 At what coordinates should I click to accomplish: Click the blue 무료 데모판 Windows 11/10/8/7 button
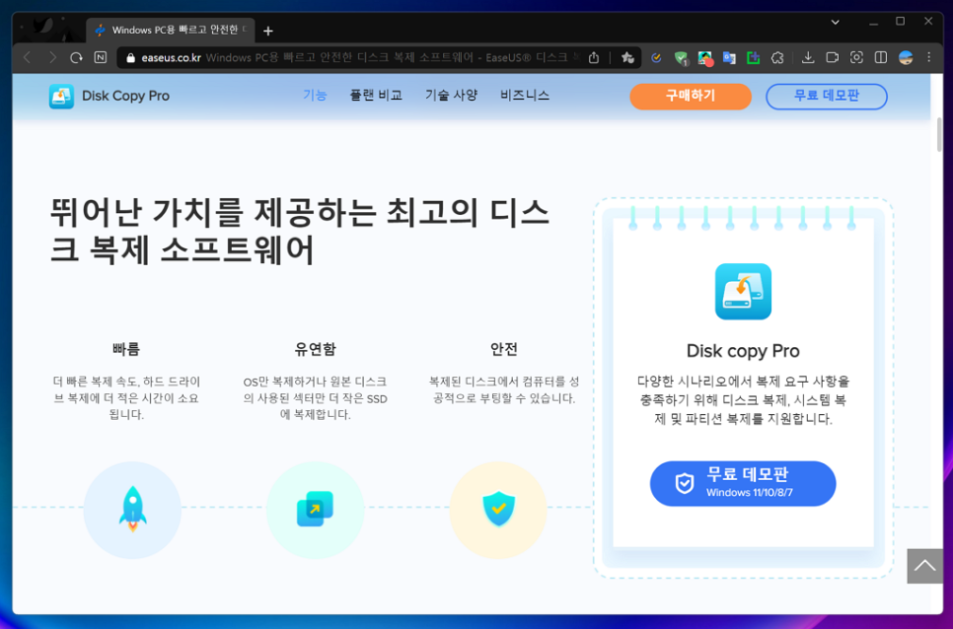point(743,483)
